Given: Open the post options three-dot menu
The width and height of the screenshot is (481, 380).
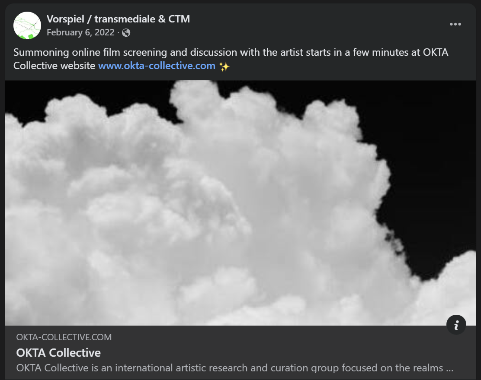Looking at the screenshot, I should point(455,24).
